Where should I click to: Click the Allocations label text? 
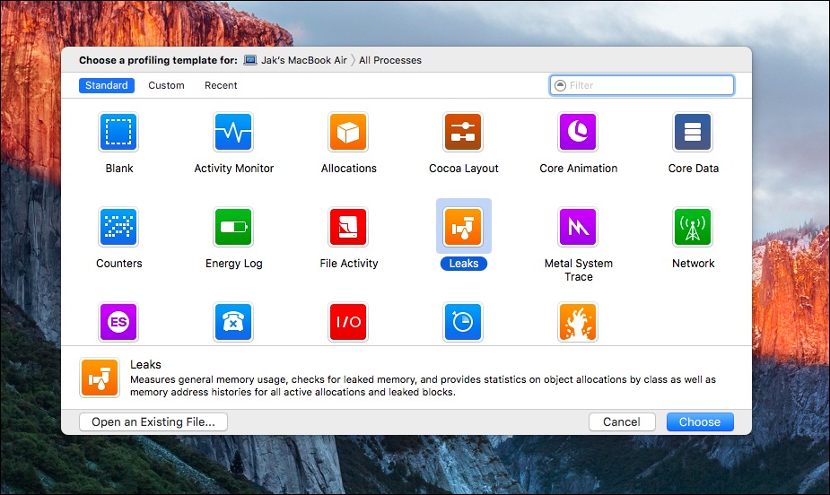coord(349,169)
